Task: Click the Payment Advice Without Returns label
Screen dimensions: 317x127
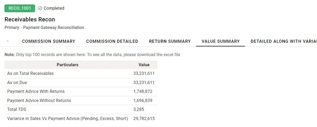Action: point(39,101)
